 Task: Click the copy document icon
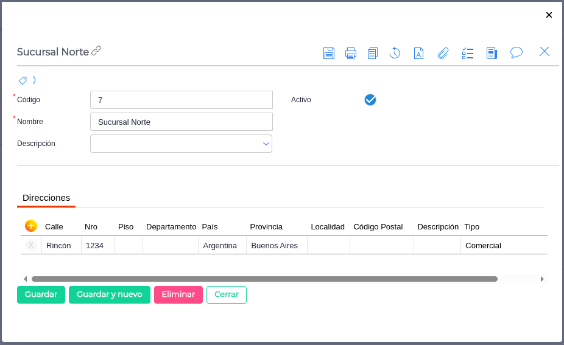[x=373, y=53]
